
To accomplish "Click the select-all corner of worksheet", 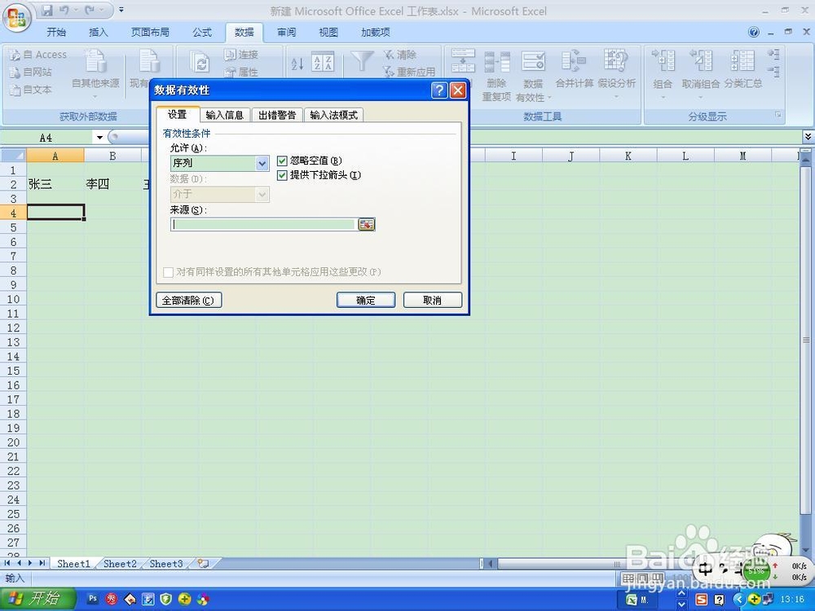I will pyautogui.click(x=13, y=156).
